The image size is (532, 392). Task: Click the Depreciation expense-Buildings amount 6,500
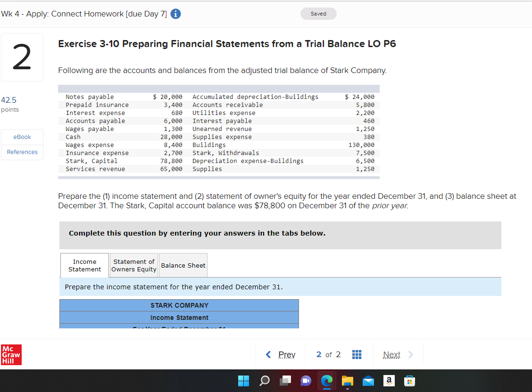pos(365,161)
